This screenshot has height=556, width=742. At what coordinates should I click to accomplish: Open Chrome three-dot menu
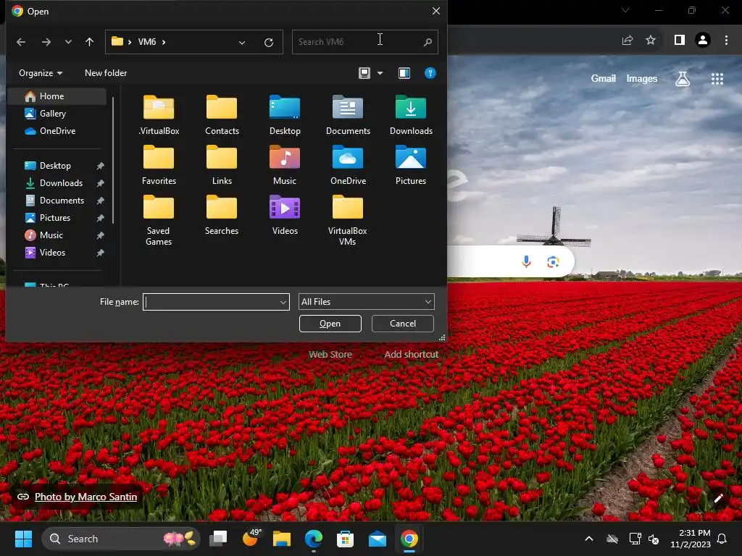(x=726, y=41)
